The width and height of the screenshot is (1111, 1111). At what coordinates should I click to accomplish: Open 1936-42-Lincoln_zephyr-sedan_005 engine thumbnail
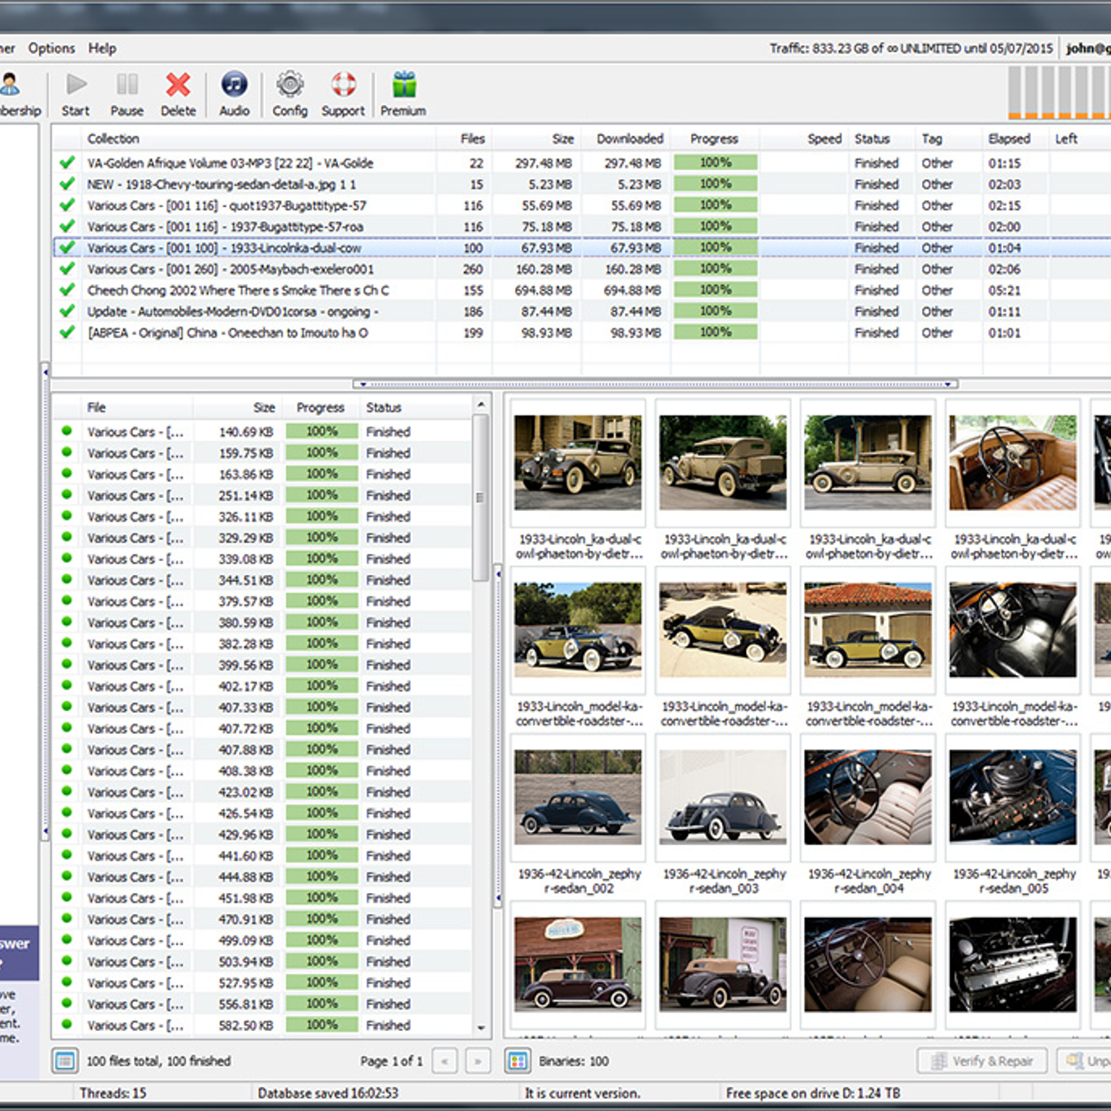(x=1013, y=798)
